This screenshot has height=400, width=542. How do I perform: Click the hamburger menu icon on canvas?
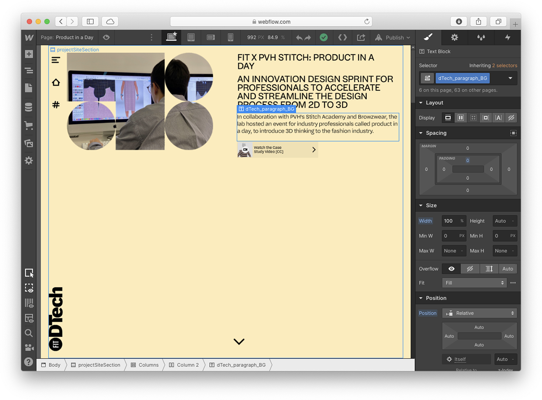[x=56, y=60]
